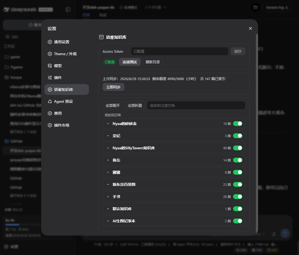Click the Agent 预设 icon

(x=50, y=101)
